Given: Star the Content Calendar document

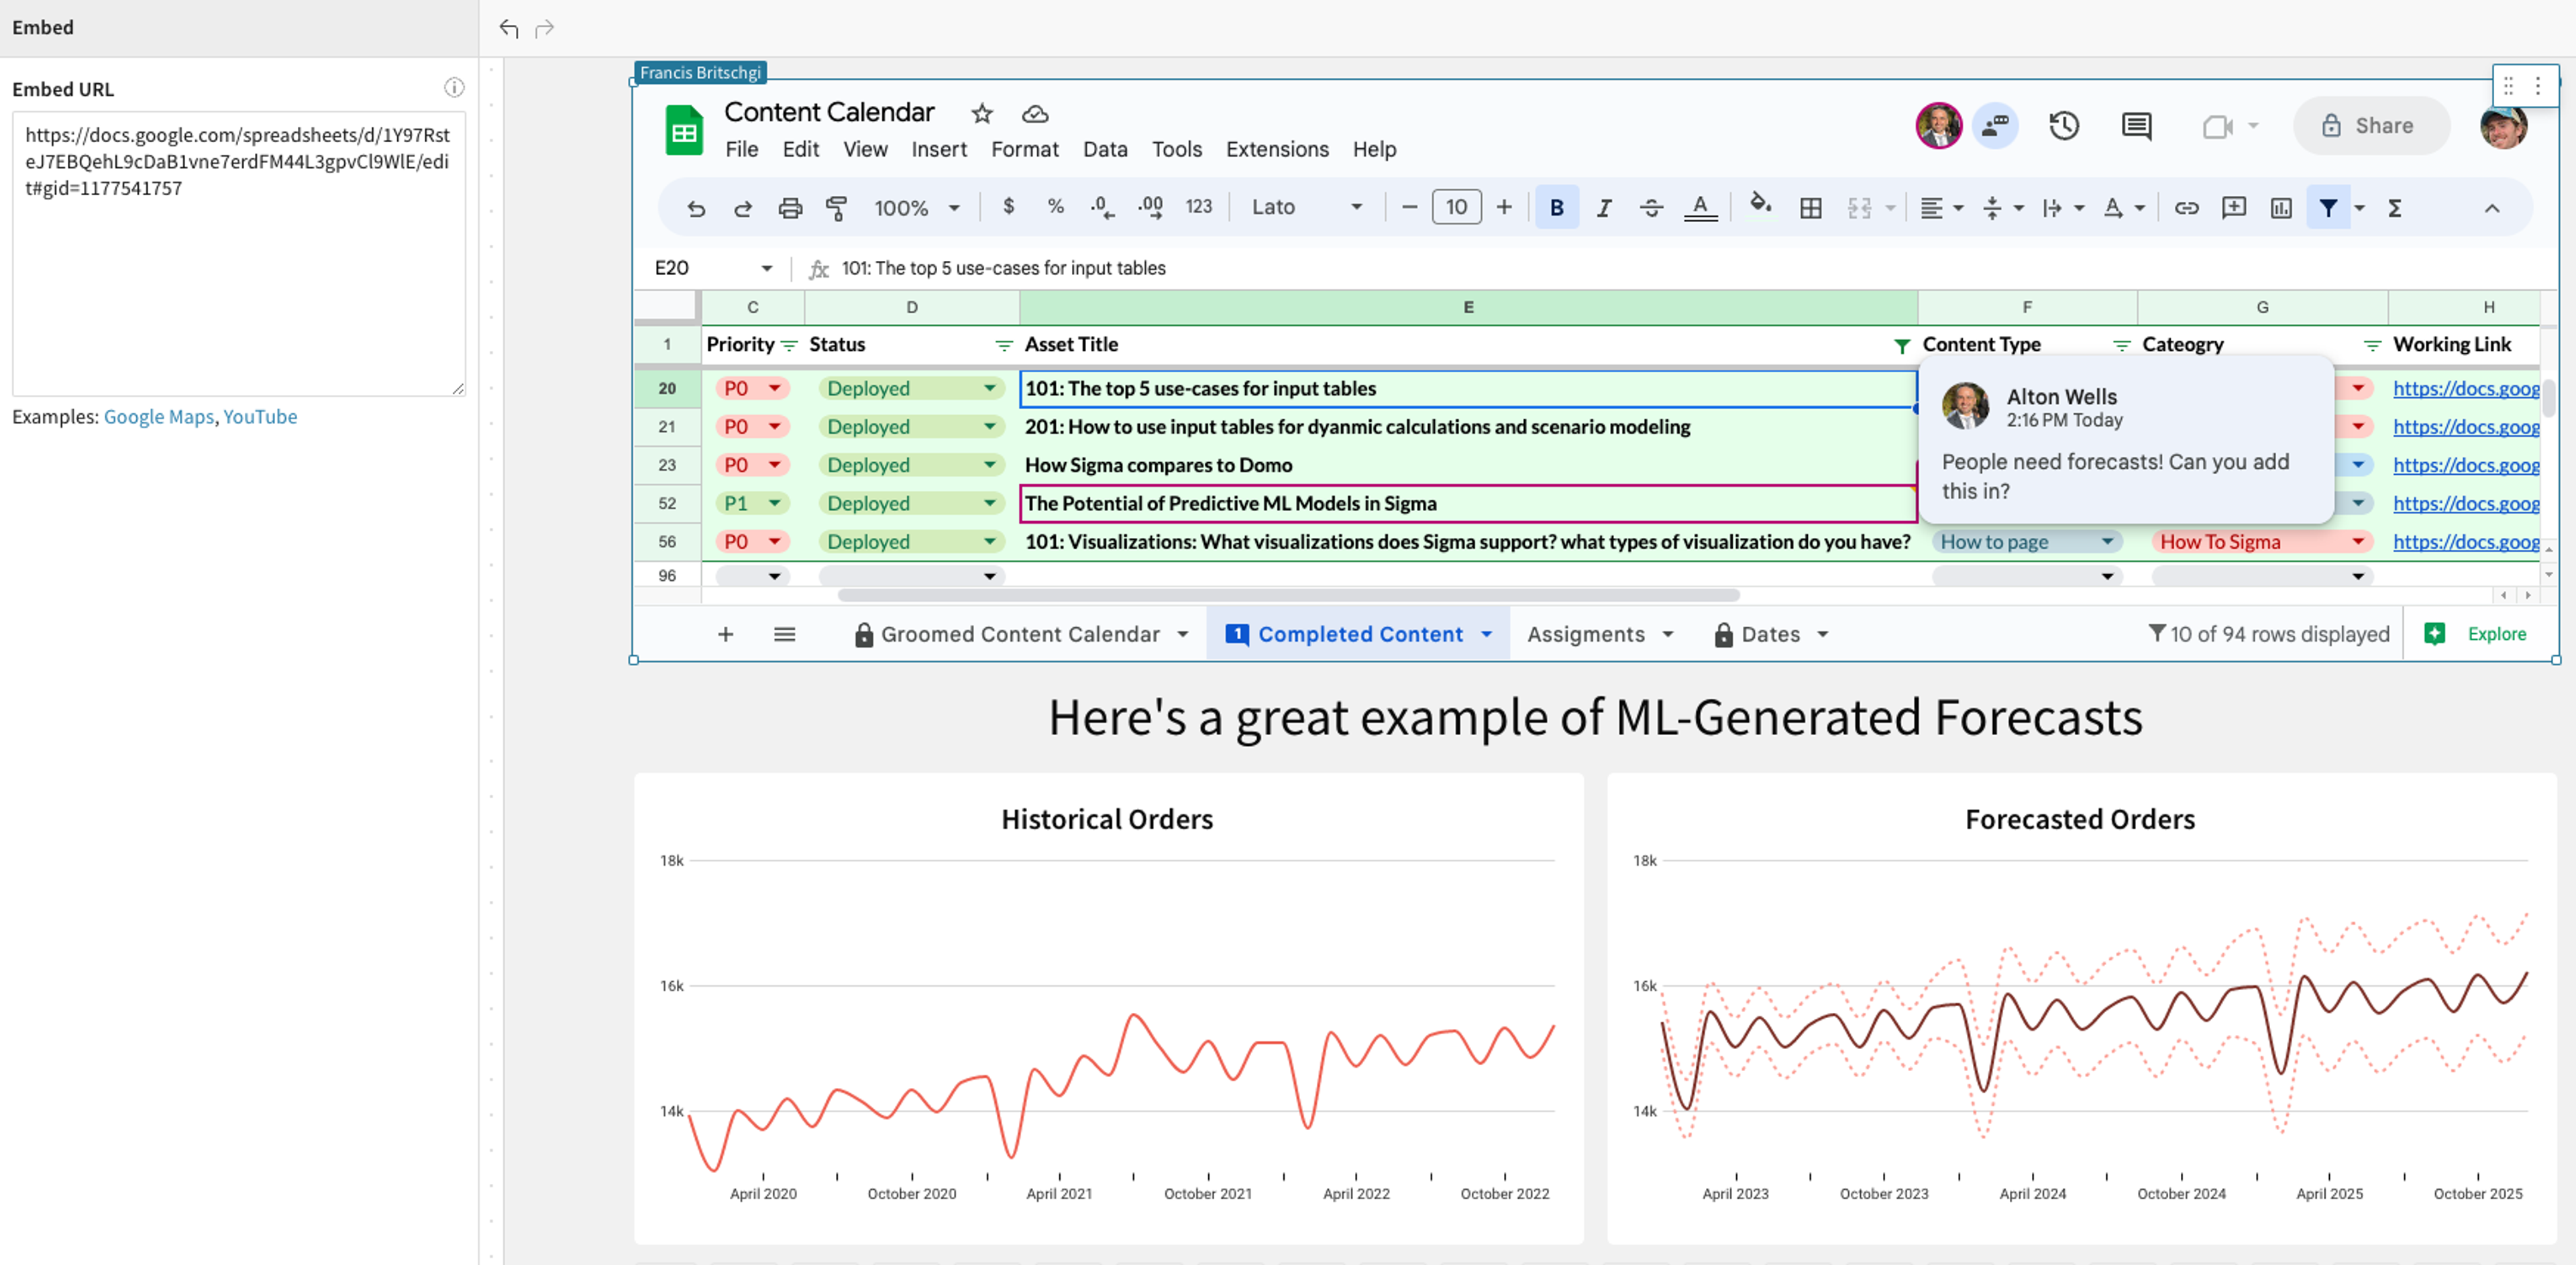Looking at the screenshot, I should (982, 113).
